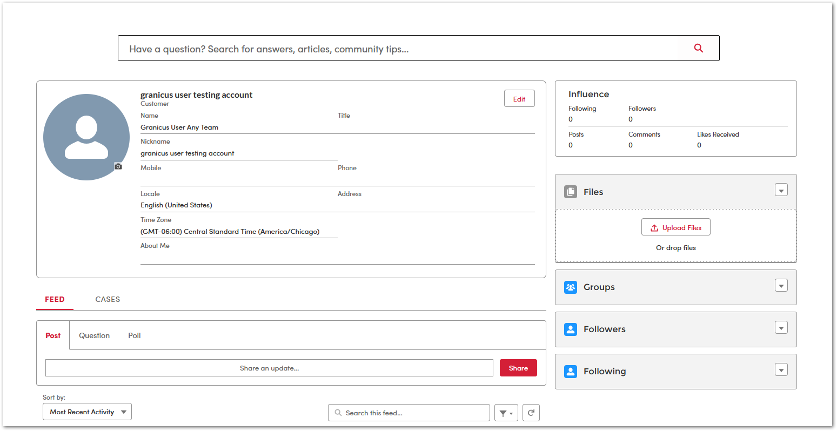Image resolution: width=837 pixels, height=431 pixels.
Task: Click the Share an update field
Action: [x=269, y=367]
